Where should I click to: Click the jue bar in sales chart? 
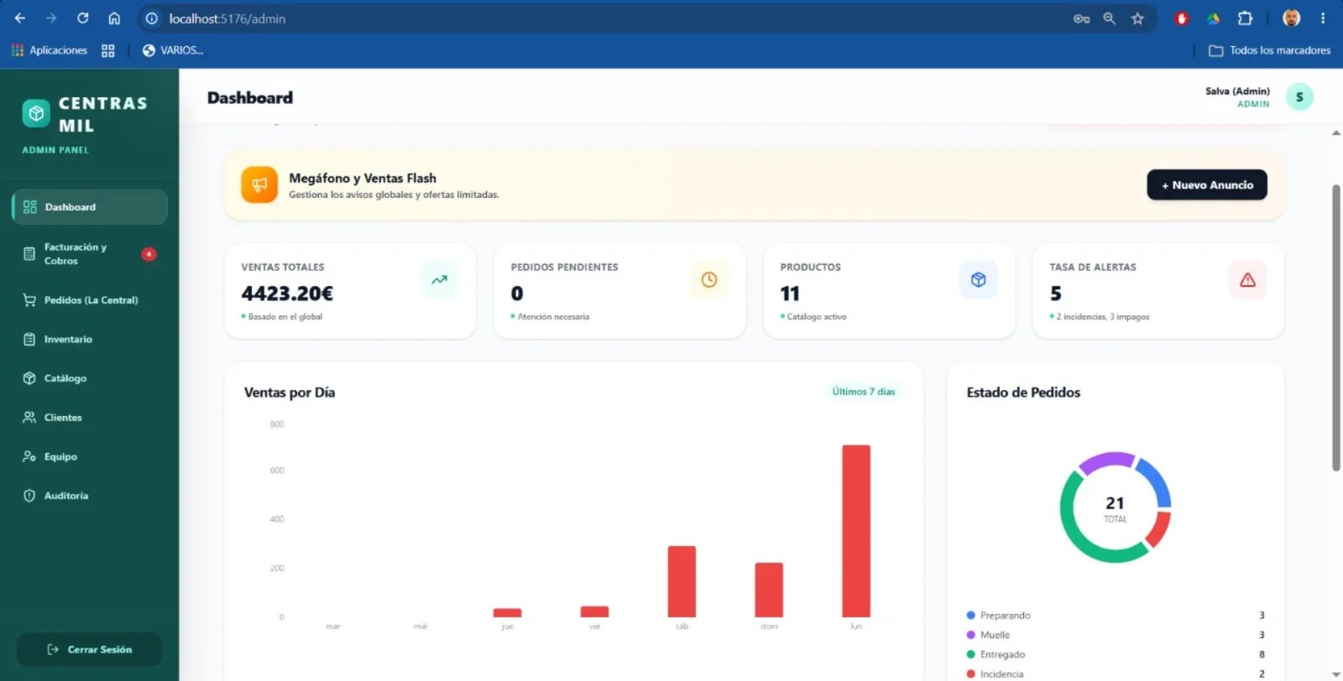(507, 612)
